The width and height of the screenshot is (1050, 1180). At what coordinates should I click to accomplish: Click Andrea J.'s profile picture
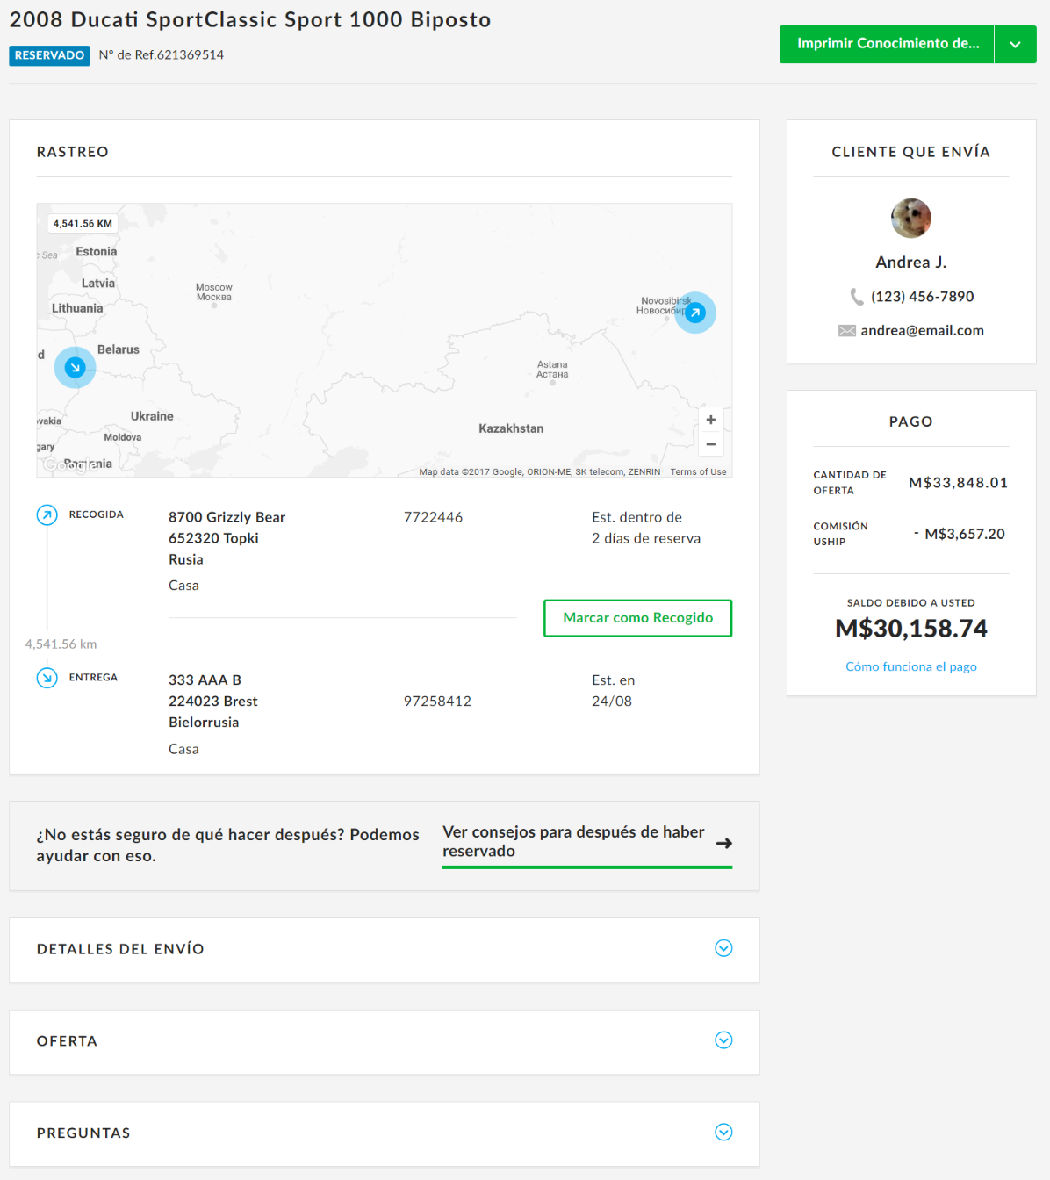coord(910,218)
